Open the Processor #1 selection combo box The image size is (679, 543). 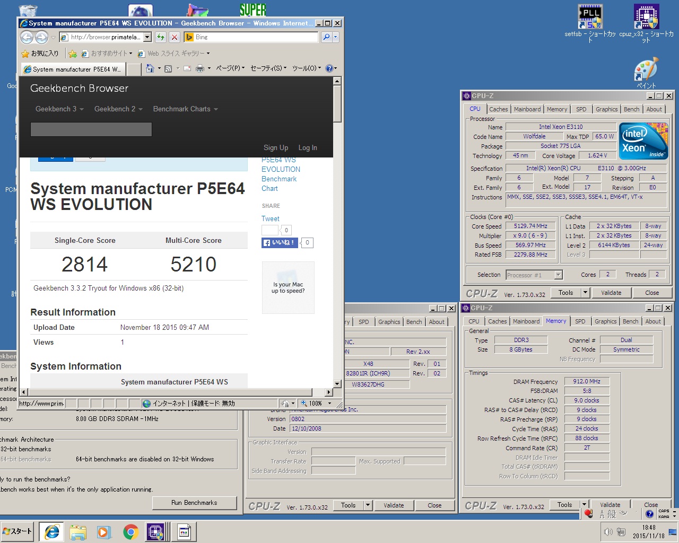pos(534,275)
